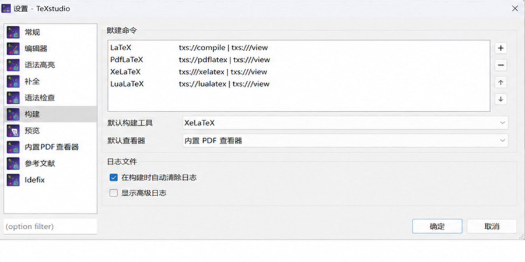The width and height of the screenshot is (525, 262).
Task: Move selected command up with arrow
Action: (501, 82)
